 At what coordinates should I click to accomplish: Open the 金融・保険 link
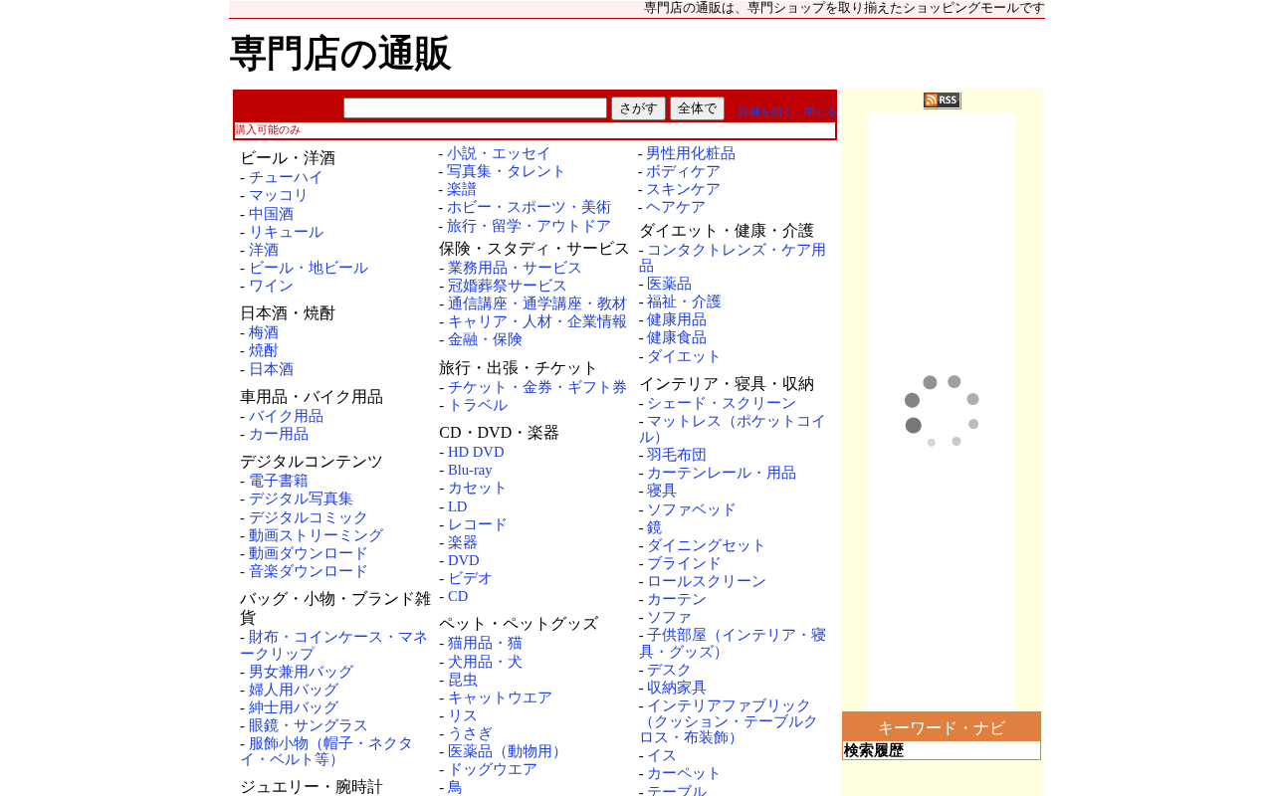coord(485,340)
